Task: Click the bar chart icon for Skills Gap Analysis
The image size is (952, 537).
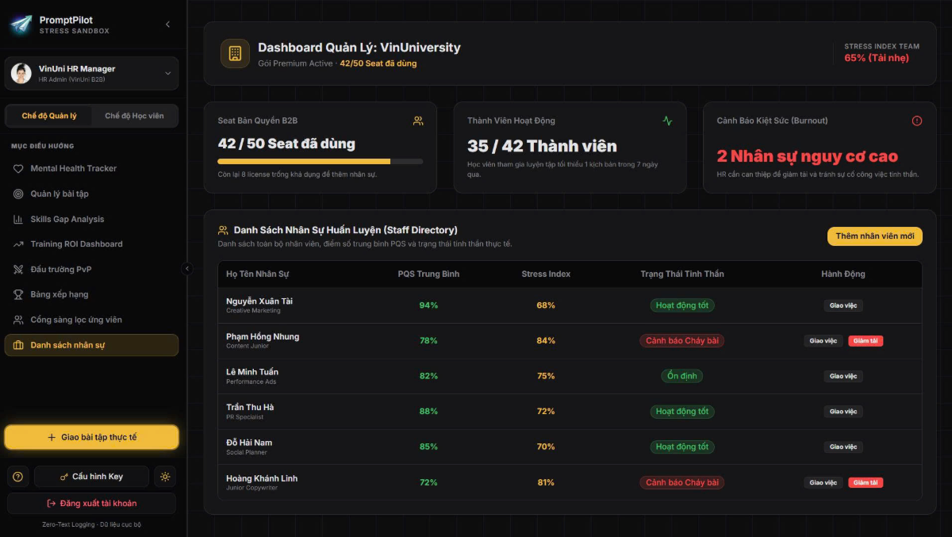Action: click(18, 219)
